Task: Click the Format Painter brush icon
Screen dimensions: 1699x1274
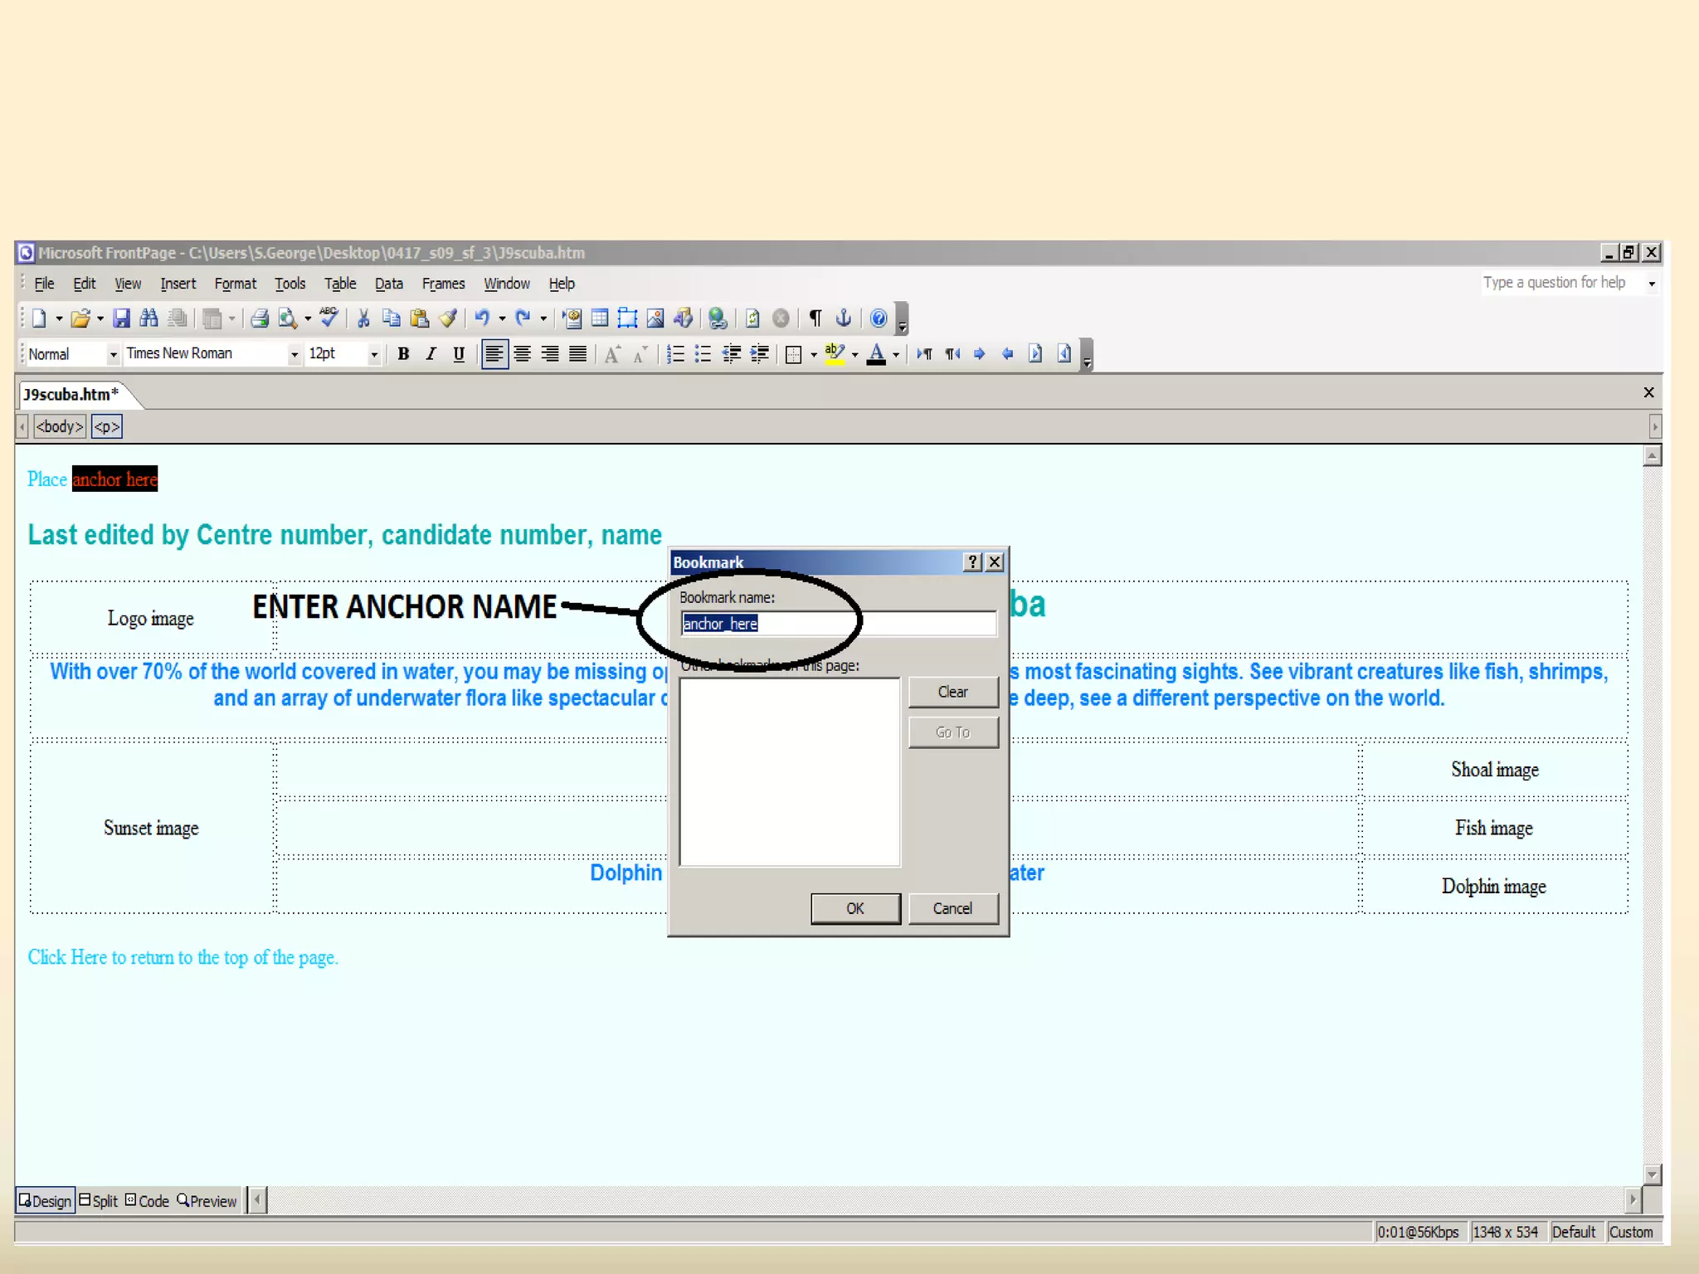Action: tap(448, 318)
